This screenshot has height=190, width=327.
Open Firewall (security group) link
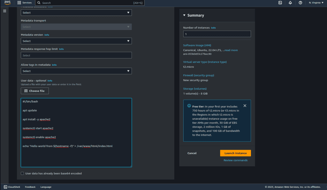[199, 75]
